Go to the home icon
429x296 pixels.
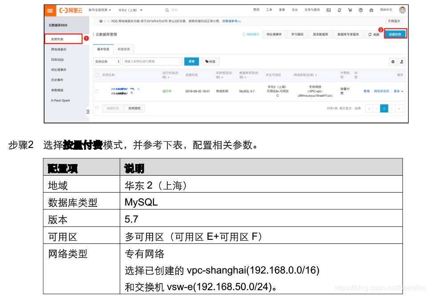tap(371, 10)
